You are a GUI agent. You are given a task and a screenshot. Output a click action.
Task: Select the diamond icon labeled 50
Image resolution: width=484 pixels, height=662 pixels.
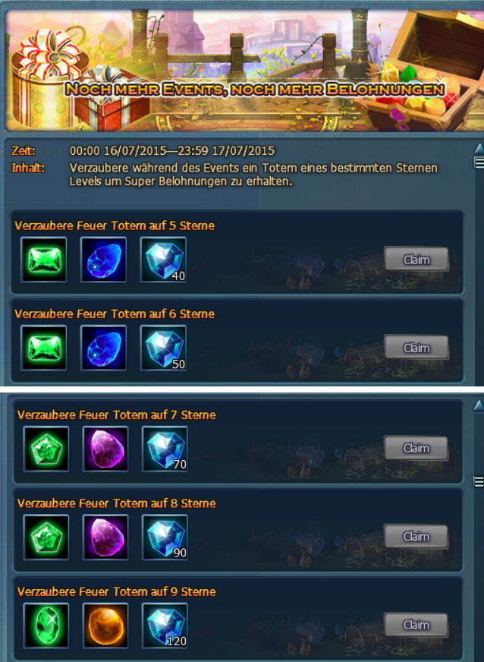click(x=163, y=348)
